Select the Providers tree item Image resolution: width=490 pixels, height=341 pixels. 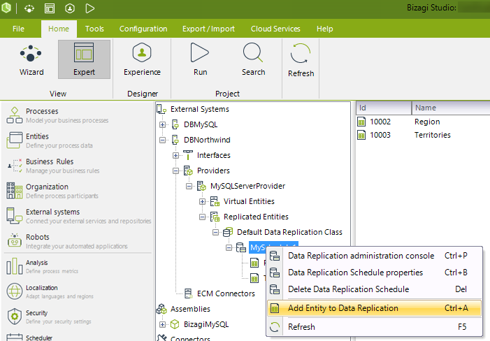coord(213,170)
